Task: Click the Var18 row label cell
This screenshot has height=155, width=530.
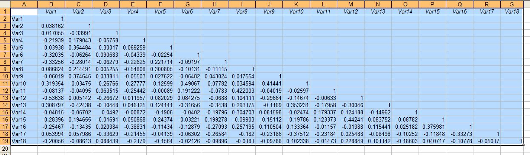Action: tap(24, 141)
